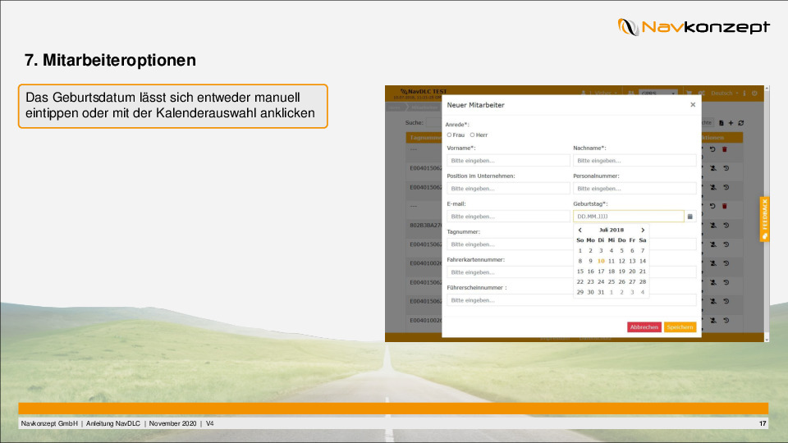Image resolution: width=788 pixels, height=443 pixels.
Task: Click the Nachname input field
Action: [635, 161]
